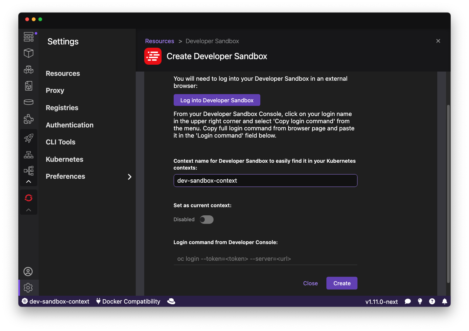Screen dimensions: 469x331
Task: Select CLI Tools in Settings menu
Action: 61,142
